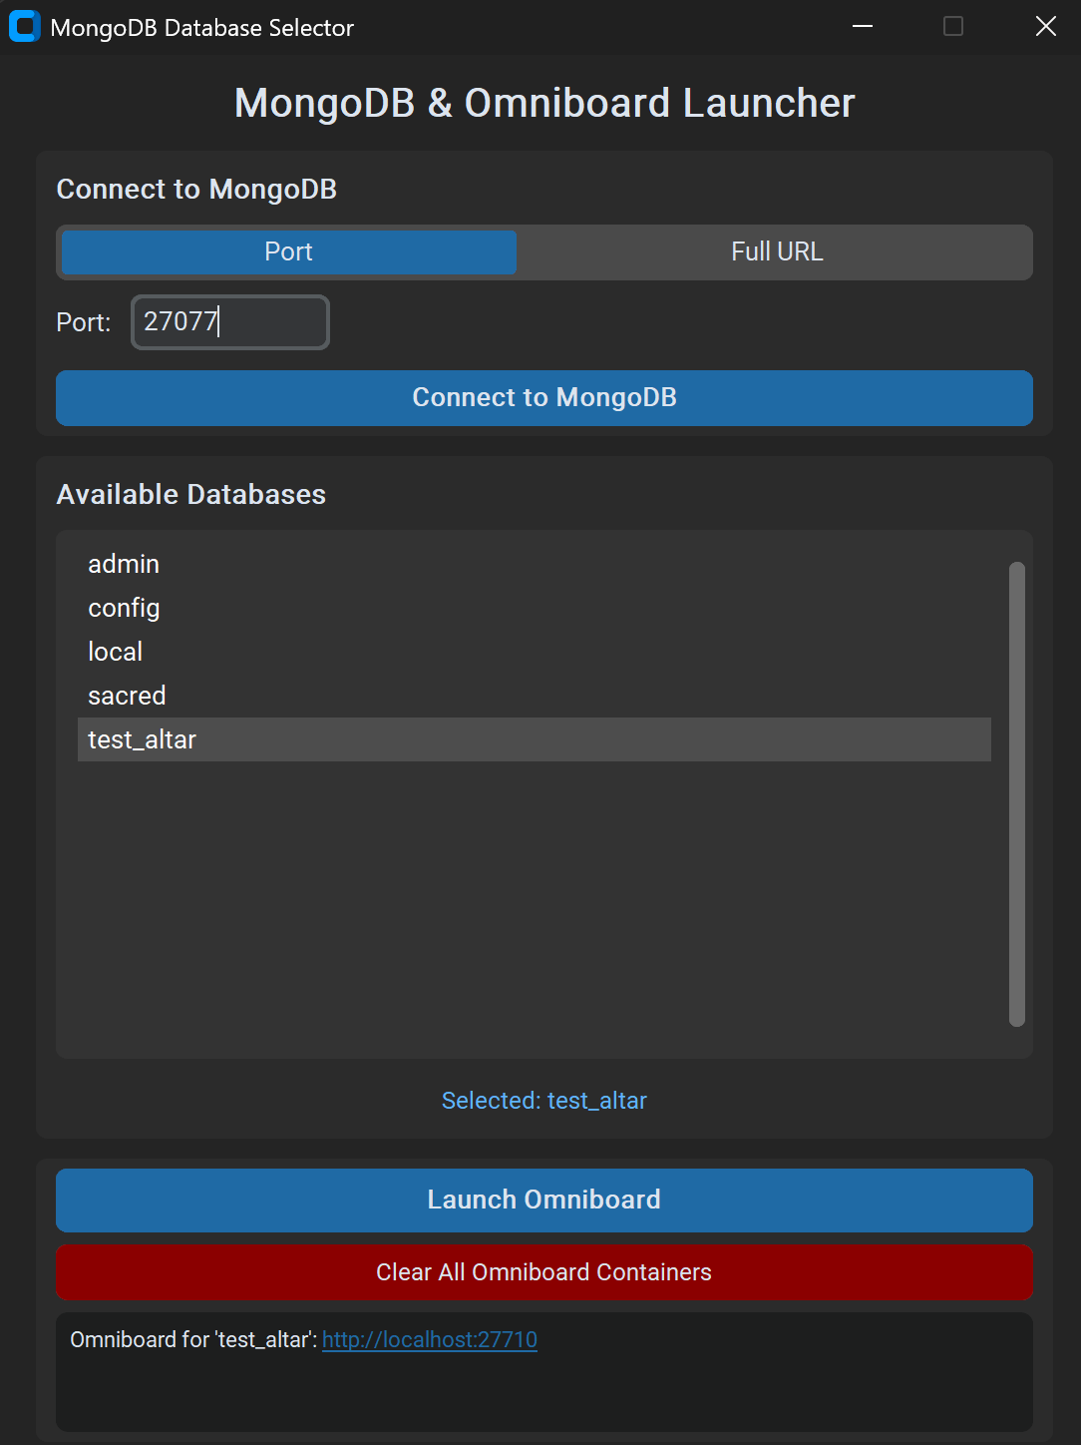Select the config database
The height and width of the screenshot is (1445, 1081).
pos(535,608)
